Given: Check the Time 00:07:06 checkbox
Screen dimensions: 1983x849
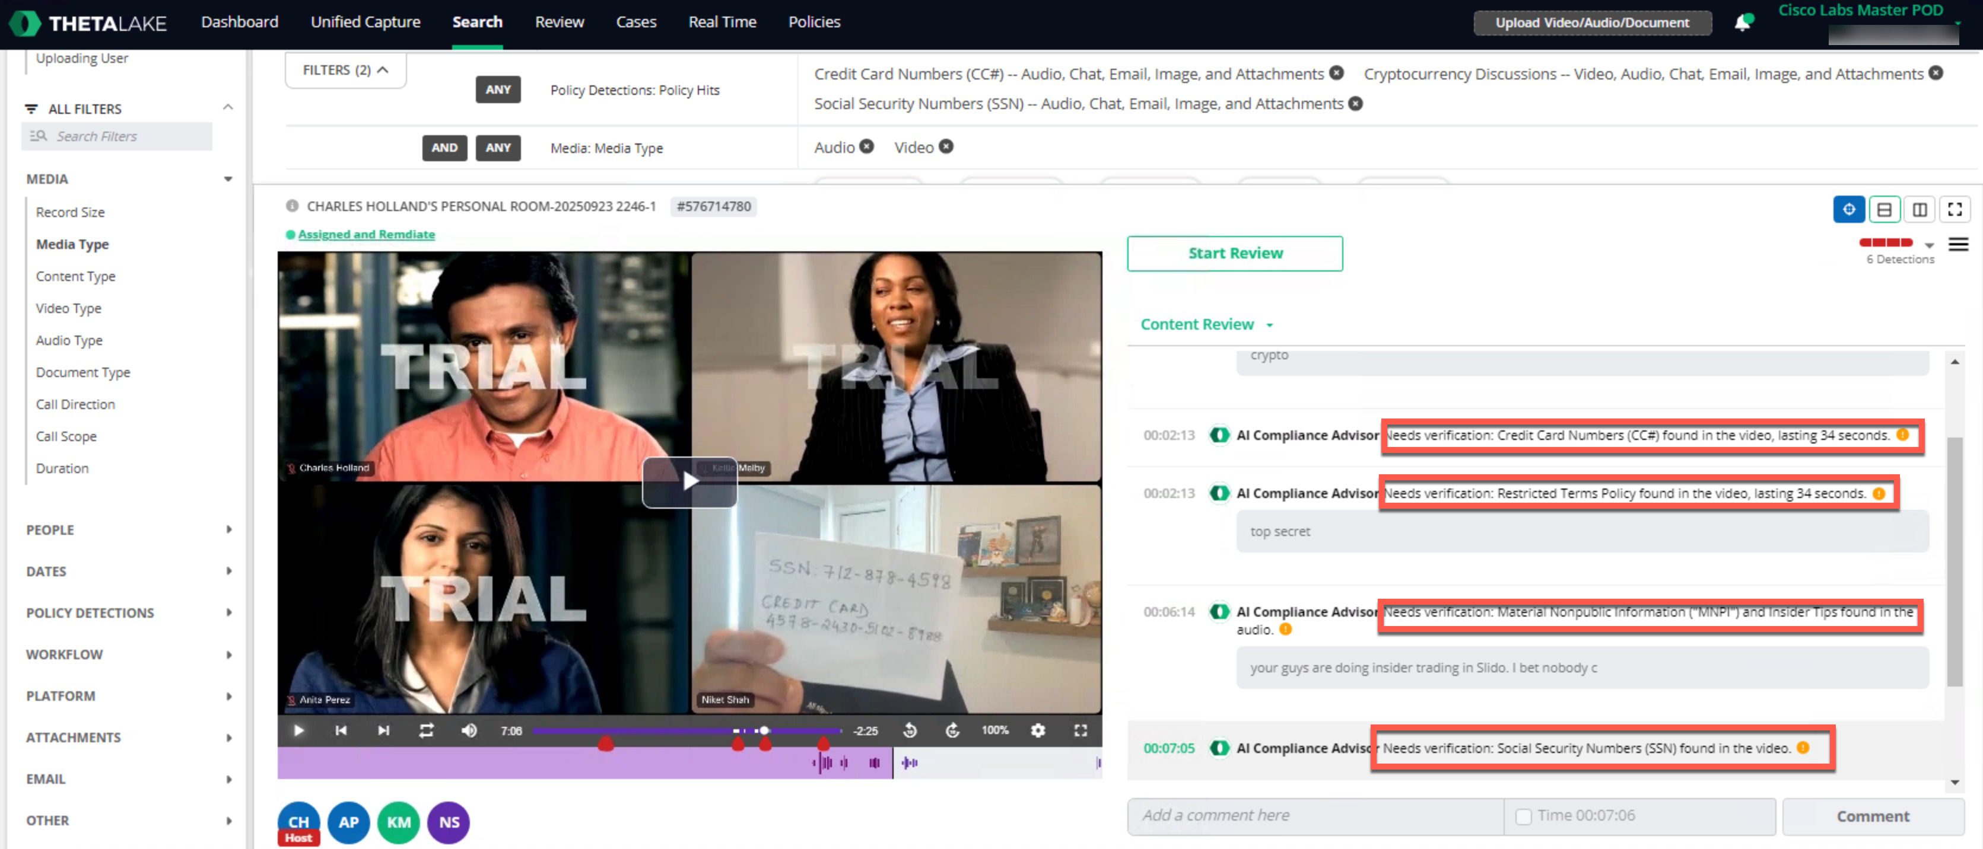Looking at the screenshot, I should pyautogui.click(x=1523, y=817).
